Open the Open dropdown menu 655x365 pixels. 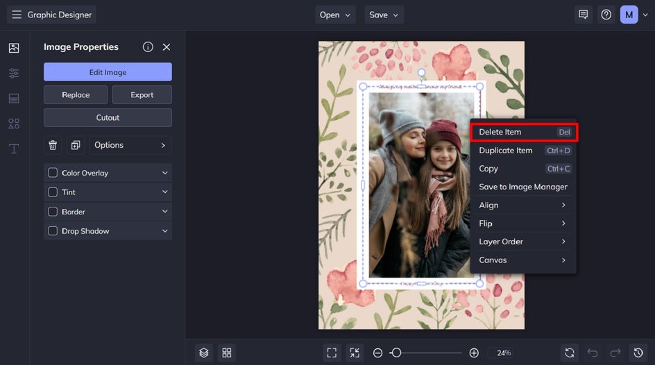[x=335, y=15]
